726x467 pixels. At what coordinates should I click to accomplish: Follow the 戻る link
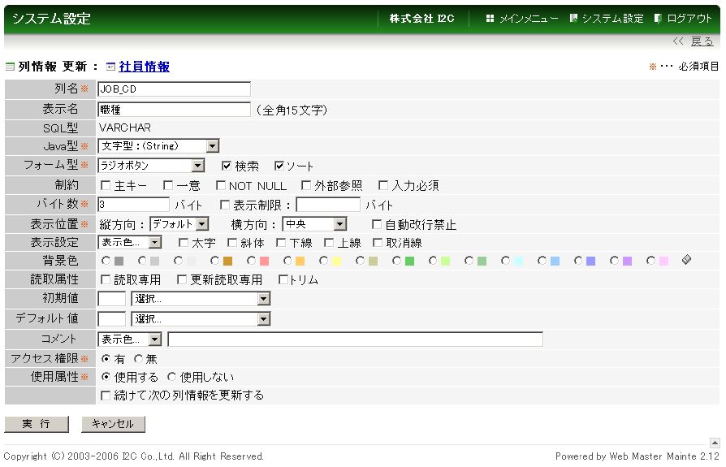point(702,41)
